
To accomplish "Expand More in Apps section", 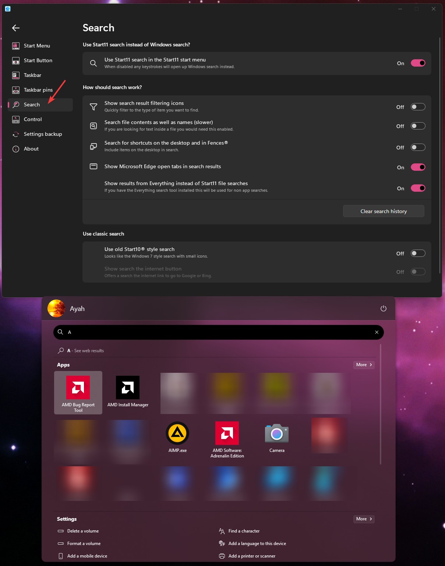I will 364,365.
